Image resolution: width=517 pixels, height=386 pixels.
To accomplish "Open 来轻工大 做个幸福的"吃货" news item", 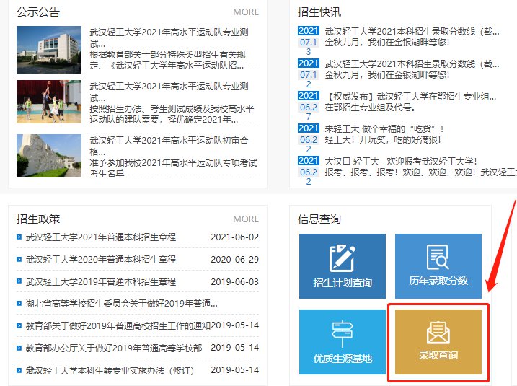I will (x=384, y=128).
